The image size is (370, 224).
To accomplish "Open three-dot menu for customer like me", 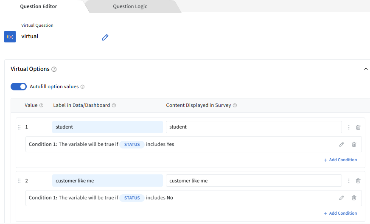I will point(349,181).
